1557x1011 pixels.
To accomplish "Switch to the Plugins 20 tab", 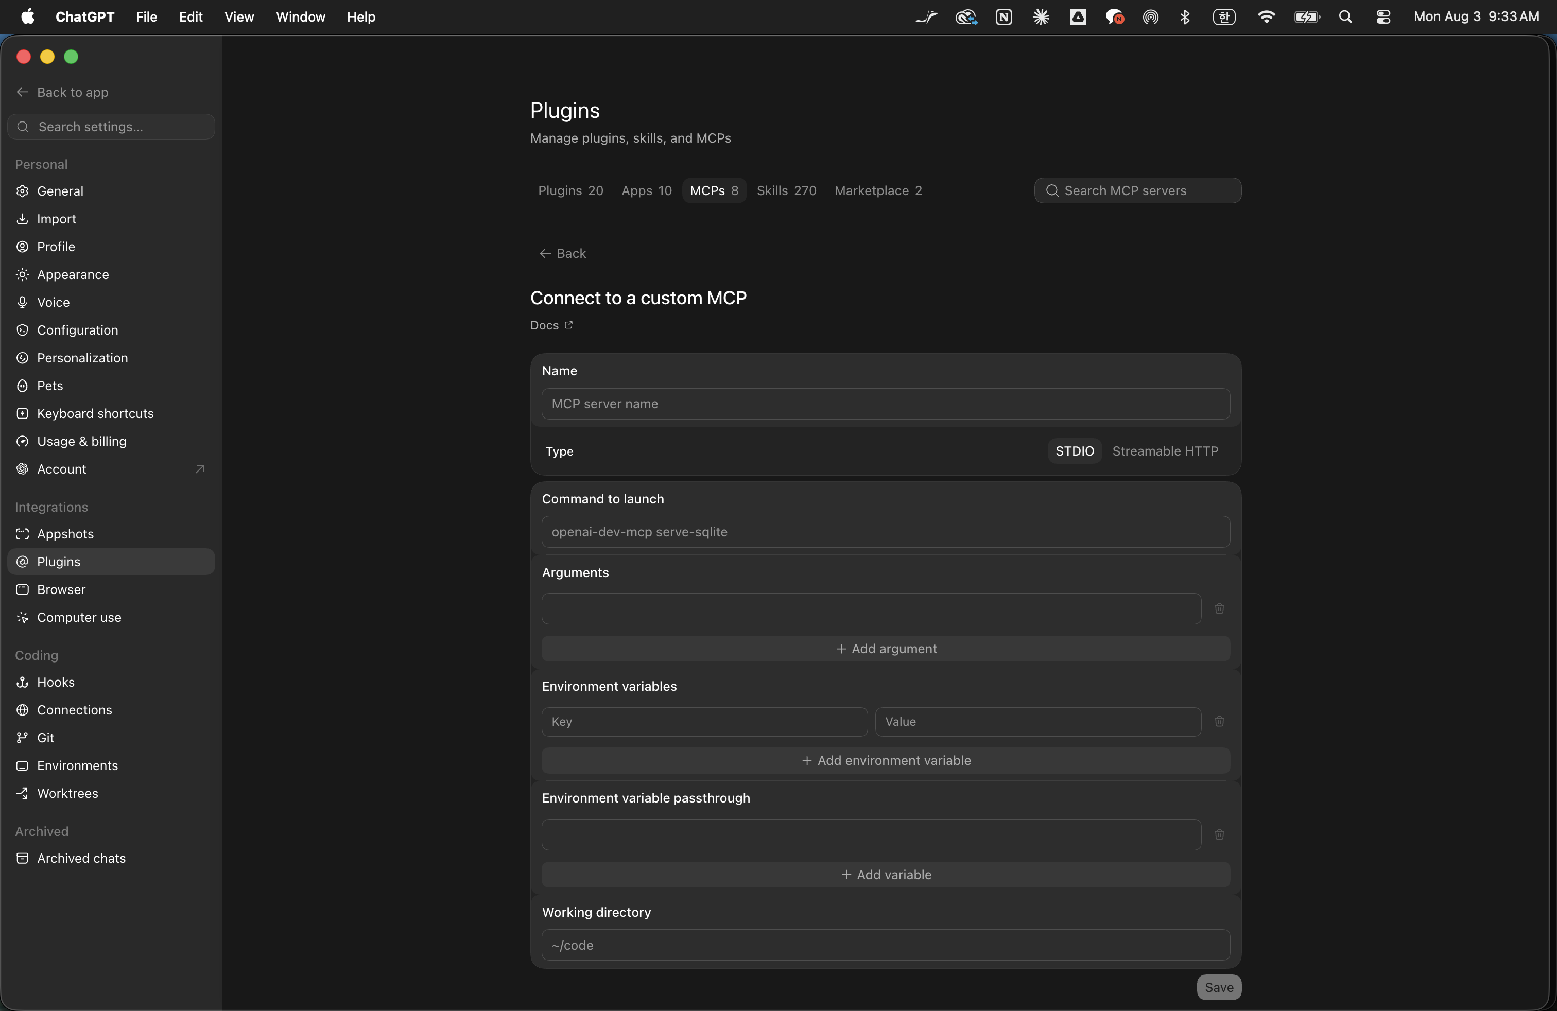I will [570, 190].
